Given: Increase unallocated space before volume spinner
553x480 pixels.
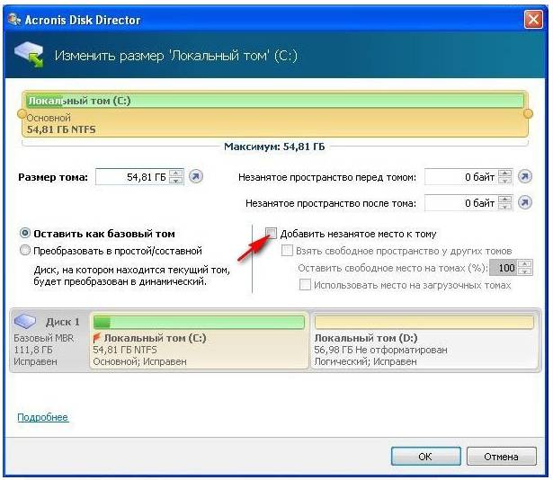Looking at the screenshot, I should [504, 173].
